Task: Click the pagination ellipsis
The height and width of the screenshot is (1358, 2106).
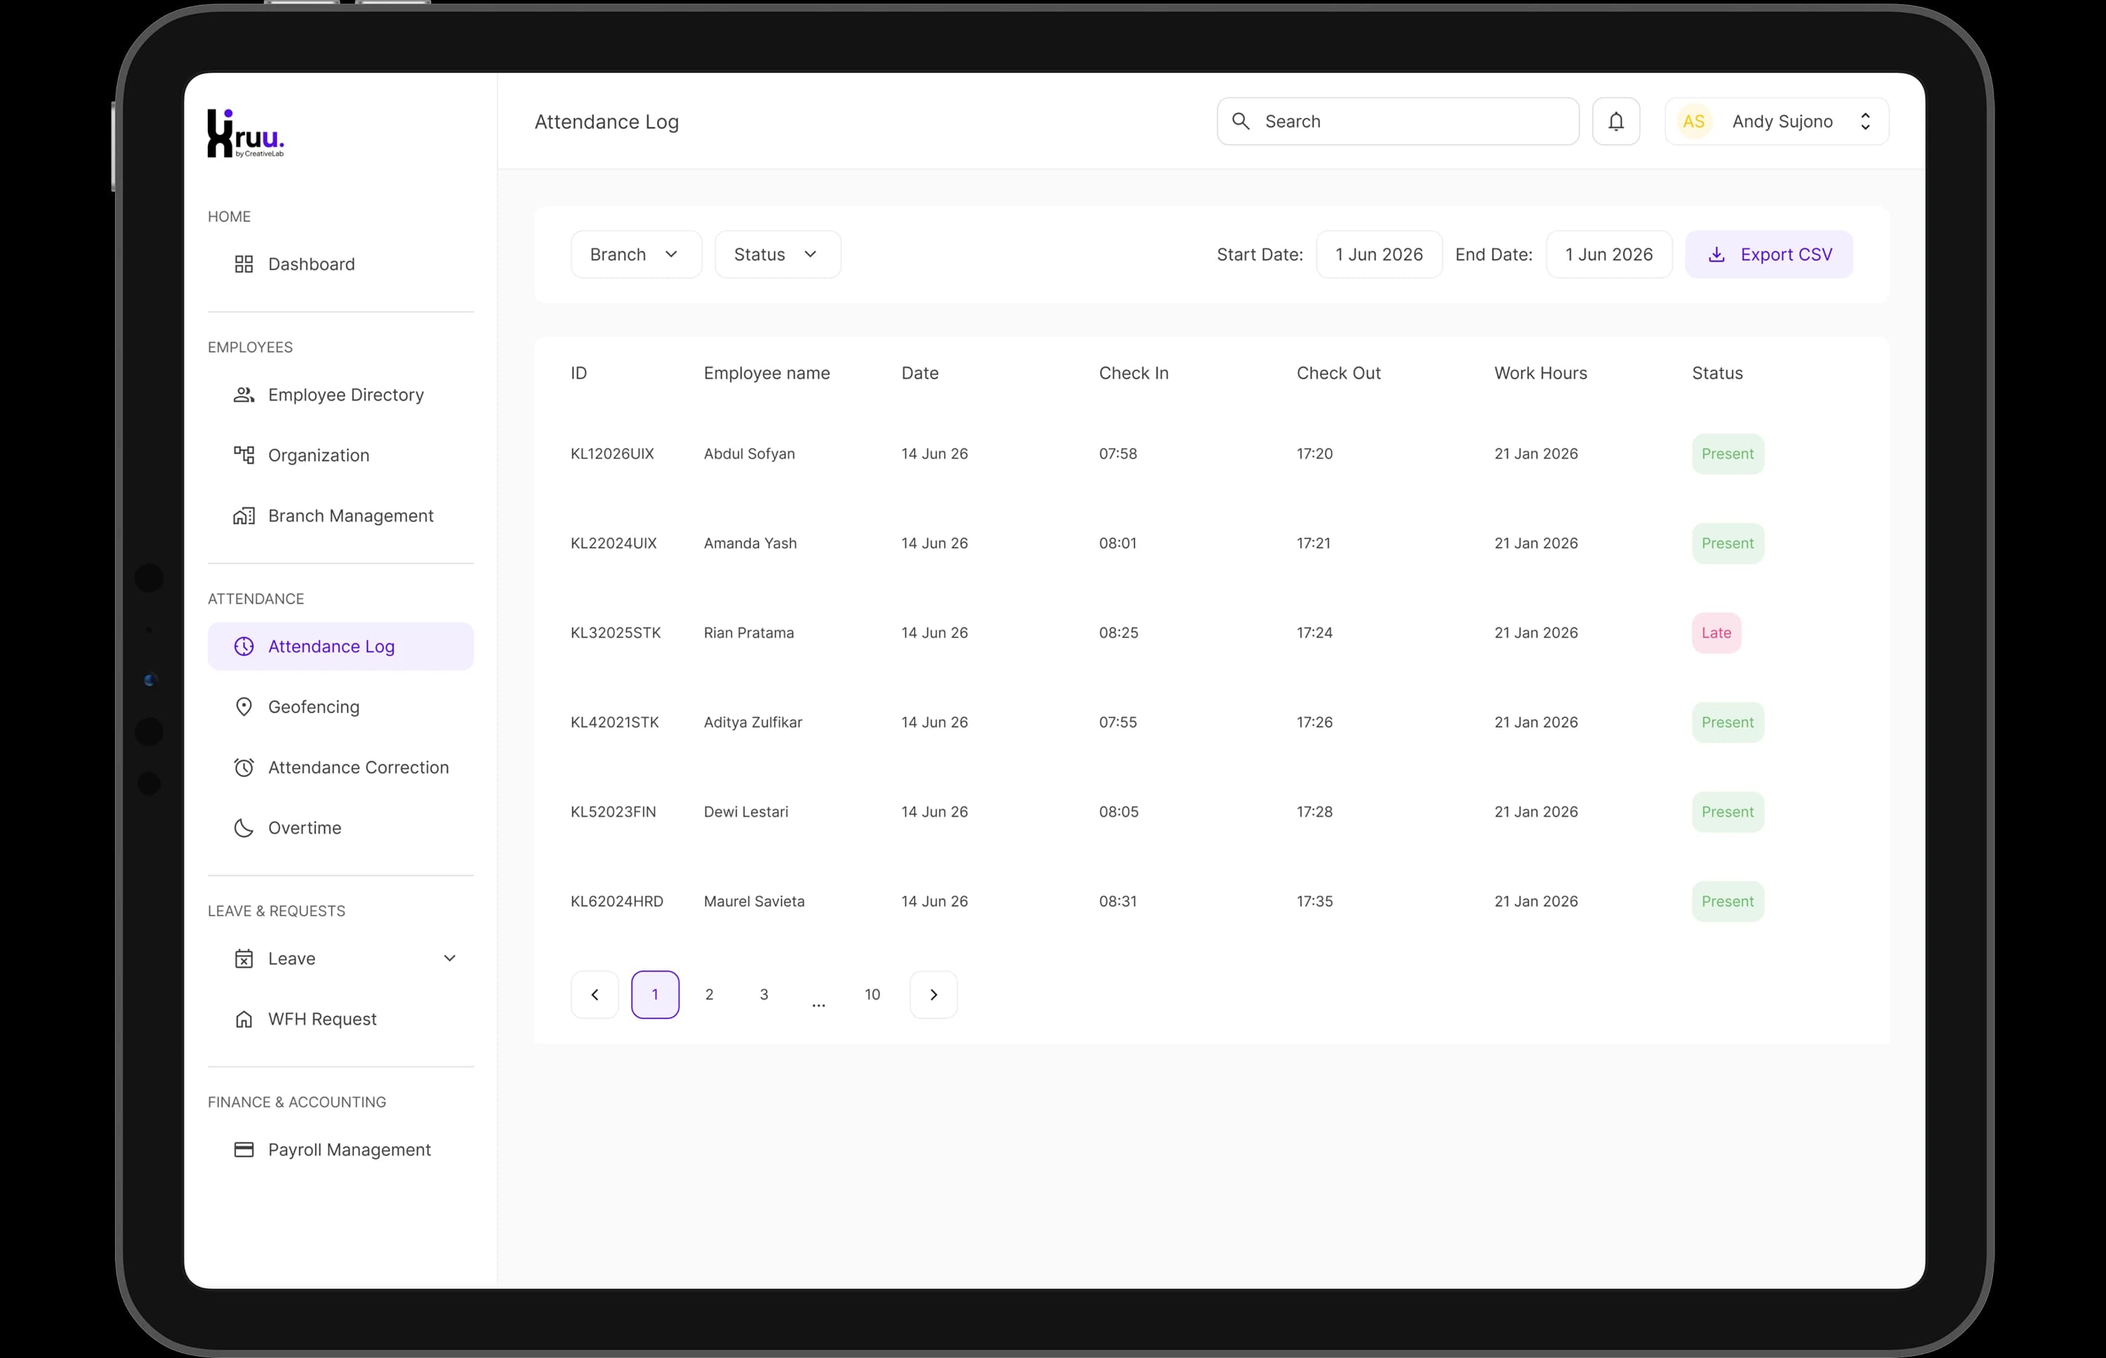Action: [819, 1004]
